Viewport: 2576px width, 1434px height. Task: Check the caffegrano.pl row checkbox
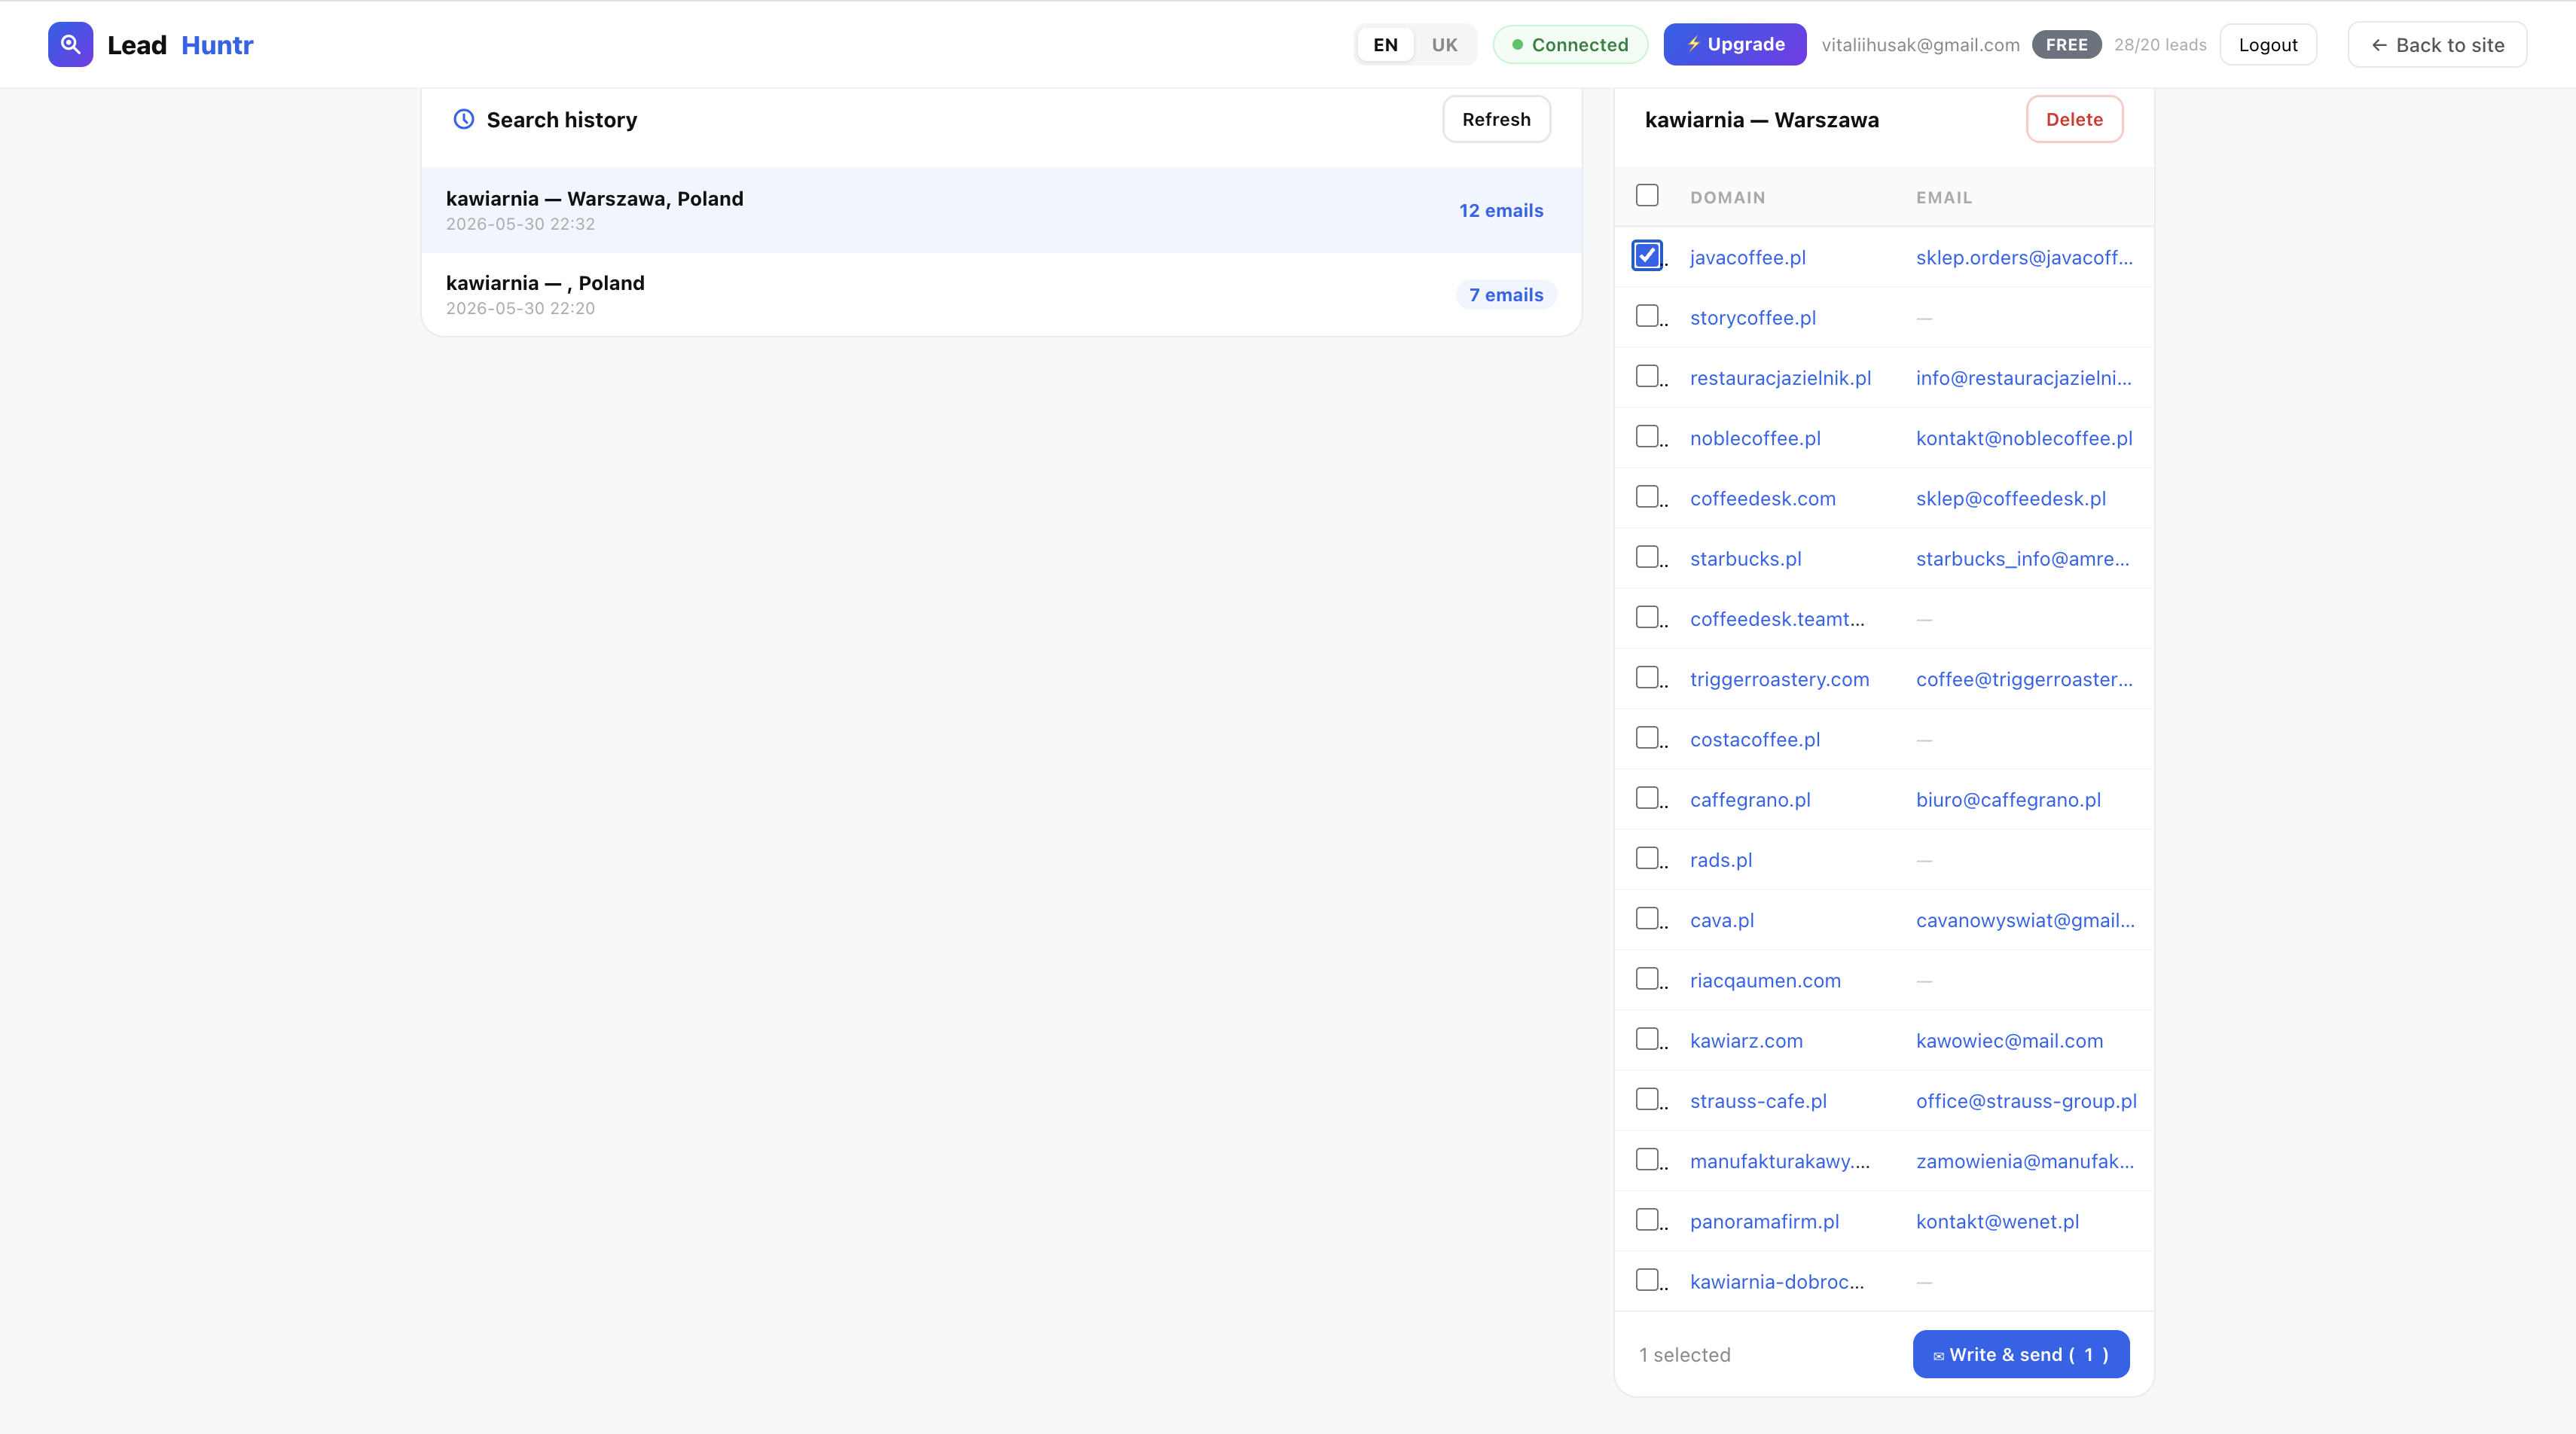point(1647,797)
